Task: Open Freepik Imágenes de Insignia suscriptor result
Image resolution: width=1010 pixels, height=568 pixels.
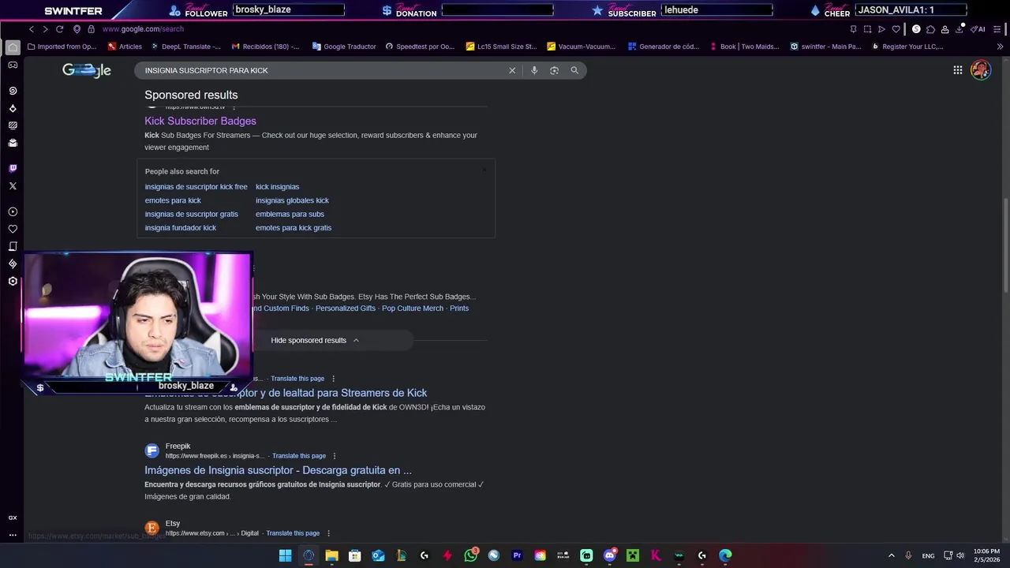Action: [278, 470]
